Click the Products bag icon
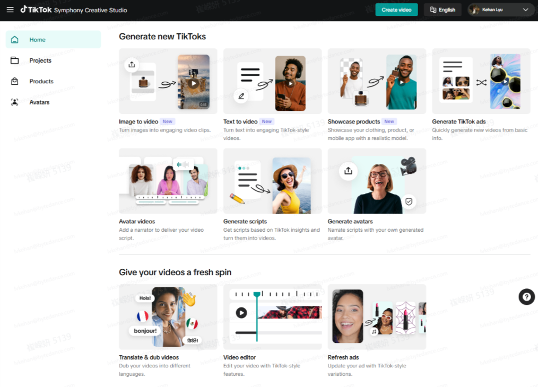This screenshot has width=538, height=387. click(x=15, y=81)
